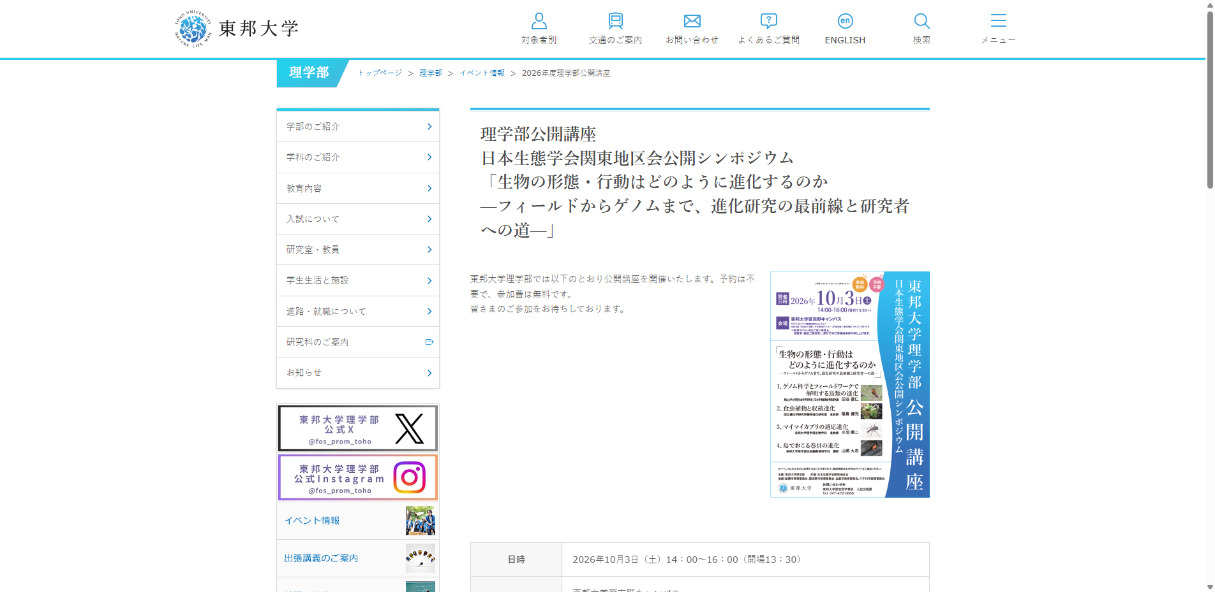The width and height of the screenshot is (1215, 592).
Task: Expand 進路・就職について chevron
Action: point(429,312)
